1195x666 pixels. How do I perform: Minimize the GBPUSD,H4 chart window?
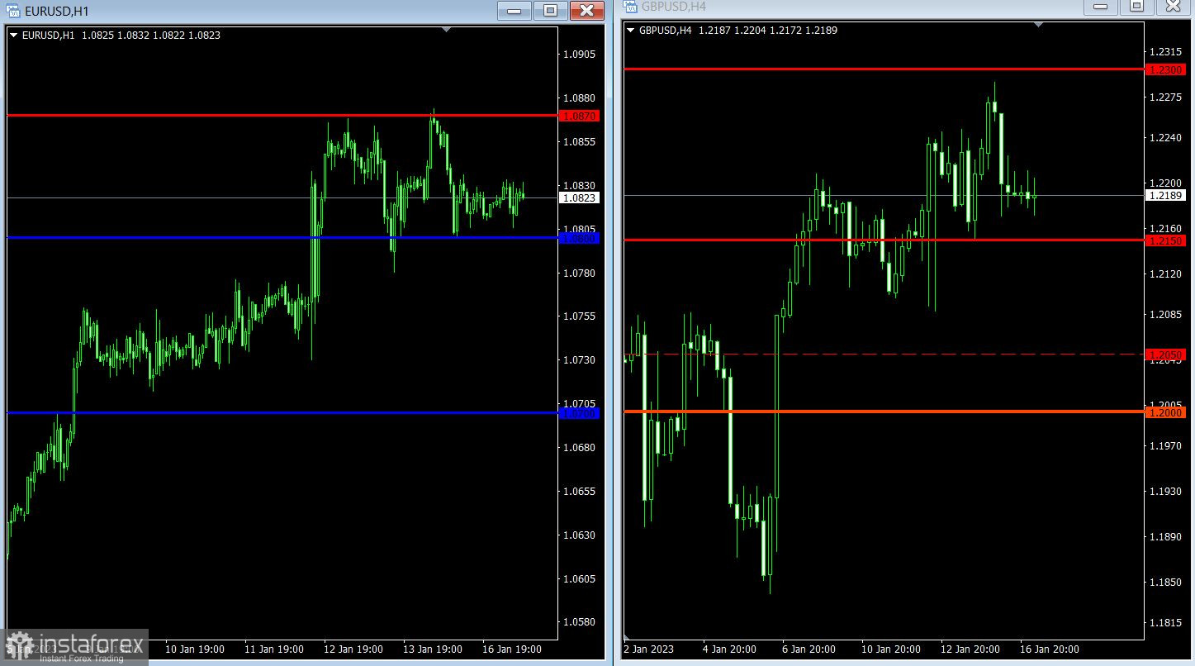point(1100,7)
